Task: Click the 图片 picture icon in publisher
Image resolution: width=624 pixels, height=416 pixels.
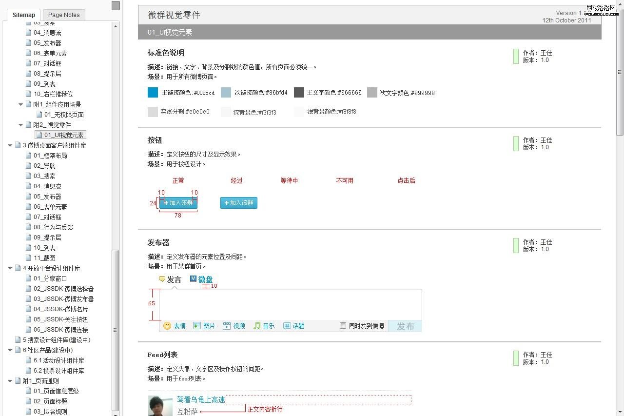Action: [197, 326]
